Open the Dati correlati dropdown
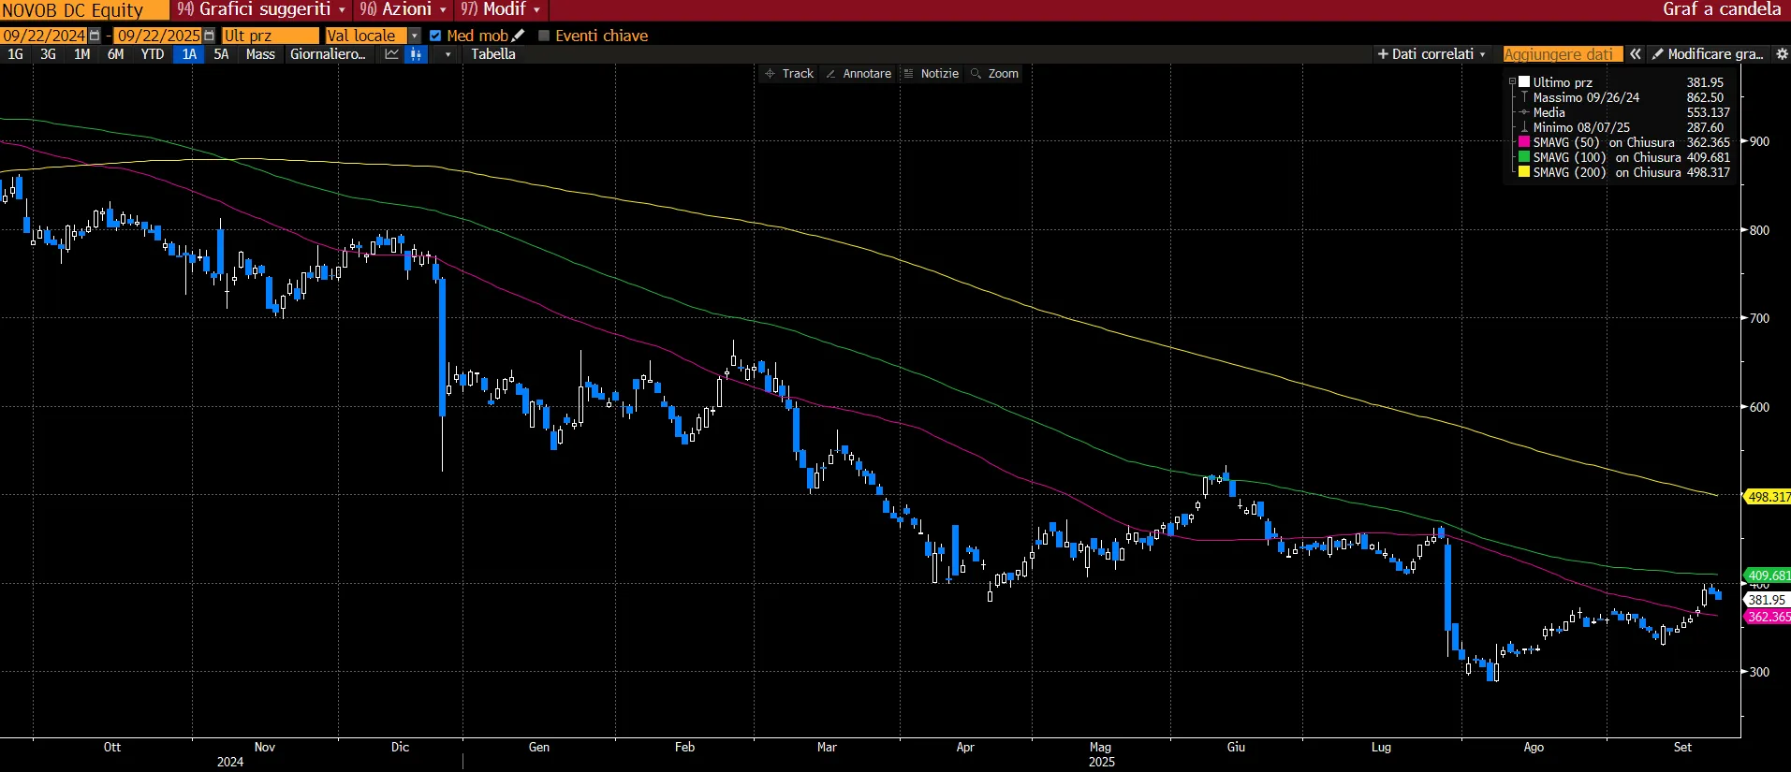This screenshot has width=1791, height=772. (1431, 54)
